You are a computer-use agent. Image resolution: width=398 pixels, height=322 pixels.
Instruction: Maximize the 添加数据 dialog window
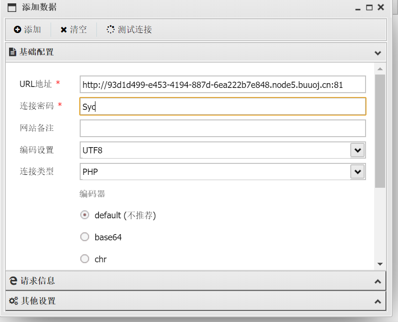[369, 7]
